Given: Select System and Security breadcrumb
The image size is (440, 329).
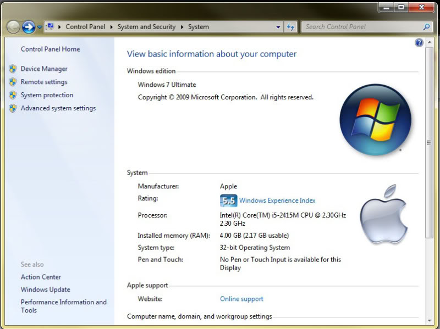Looking at the screenshot, I should (146, 27).
